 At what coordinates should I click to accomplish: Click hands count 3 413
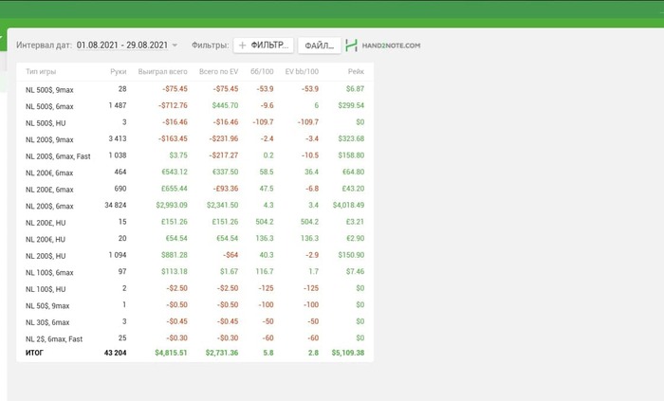[x=118, y=138]
